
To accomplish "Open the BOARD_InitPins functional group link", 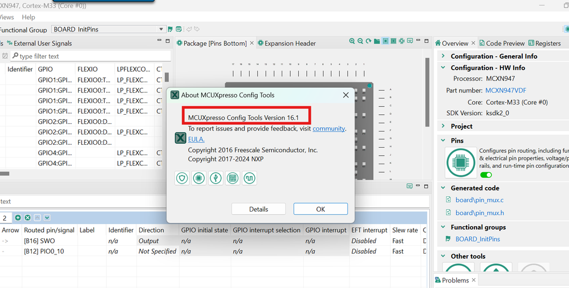I will coord(478,239).
